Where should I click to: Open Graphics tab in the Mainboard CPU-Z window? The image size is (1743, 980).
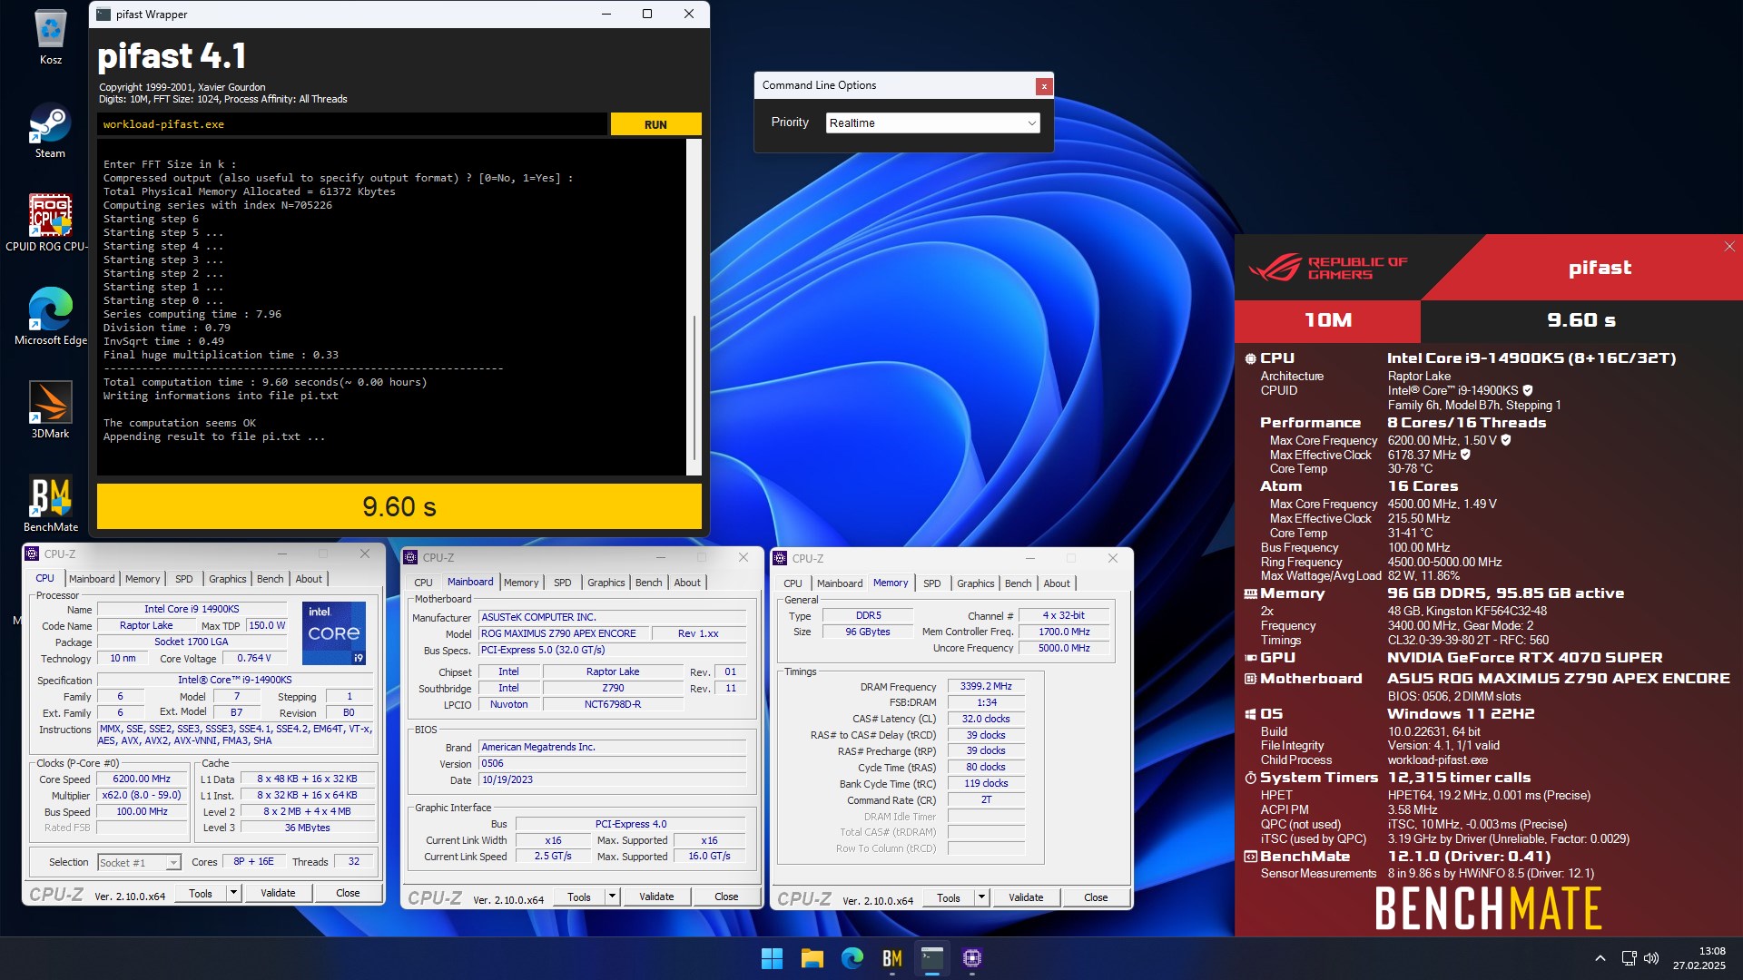(x=606, y=583)
